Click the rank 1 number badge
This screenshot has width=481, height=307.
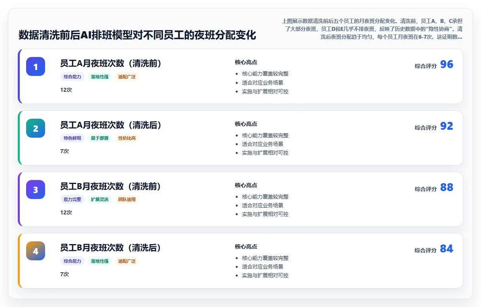[36, 66]
